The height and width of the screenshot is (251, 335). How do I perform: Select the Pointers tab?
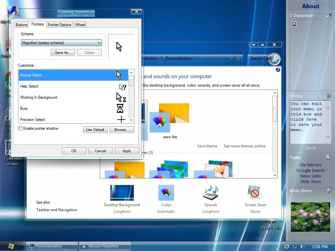coord(38,24)
